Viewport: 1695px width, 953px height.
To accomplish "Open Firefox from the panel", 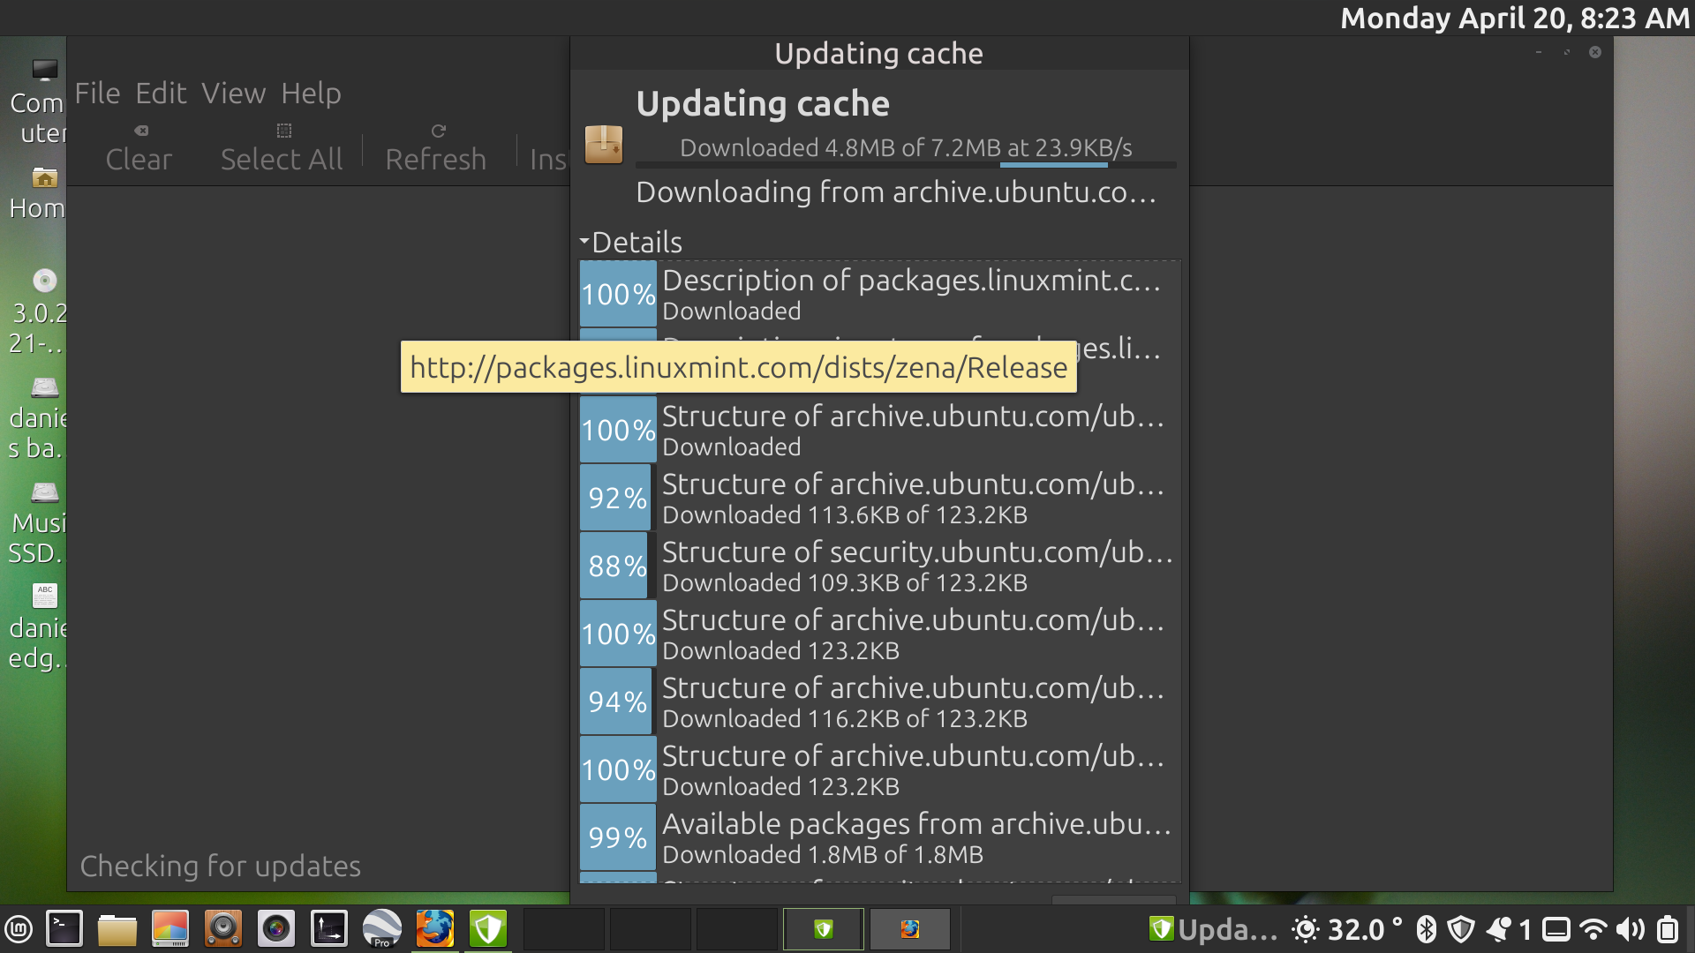I will pyautogui.click(x=435, y=929).
